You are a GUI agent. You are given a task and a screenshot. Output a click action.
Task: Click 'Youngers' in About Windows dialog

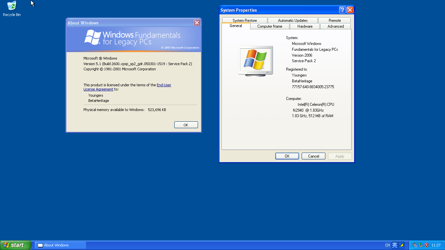click(96, 95)
